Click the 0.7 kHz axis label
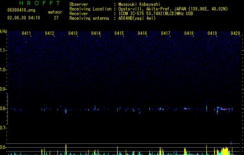Viewport: 244px width, 155px height. 3,128
